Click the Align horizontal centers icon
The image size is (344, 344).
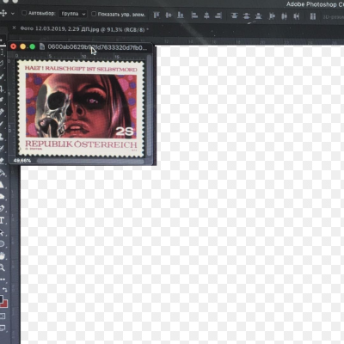click(x=206, y=15)
